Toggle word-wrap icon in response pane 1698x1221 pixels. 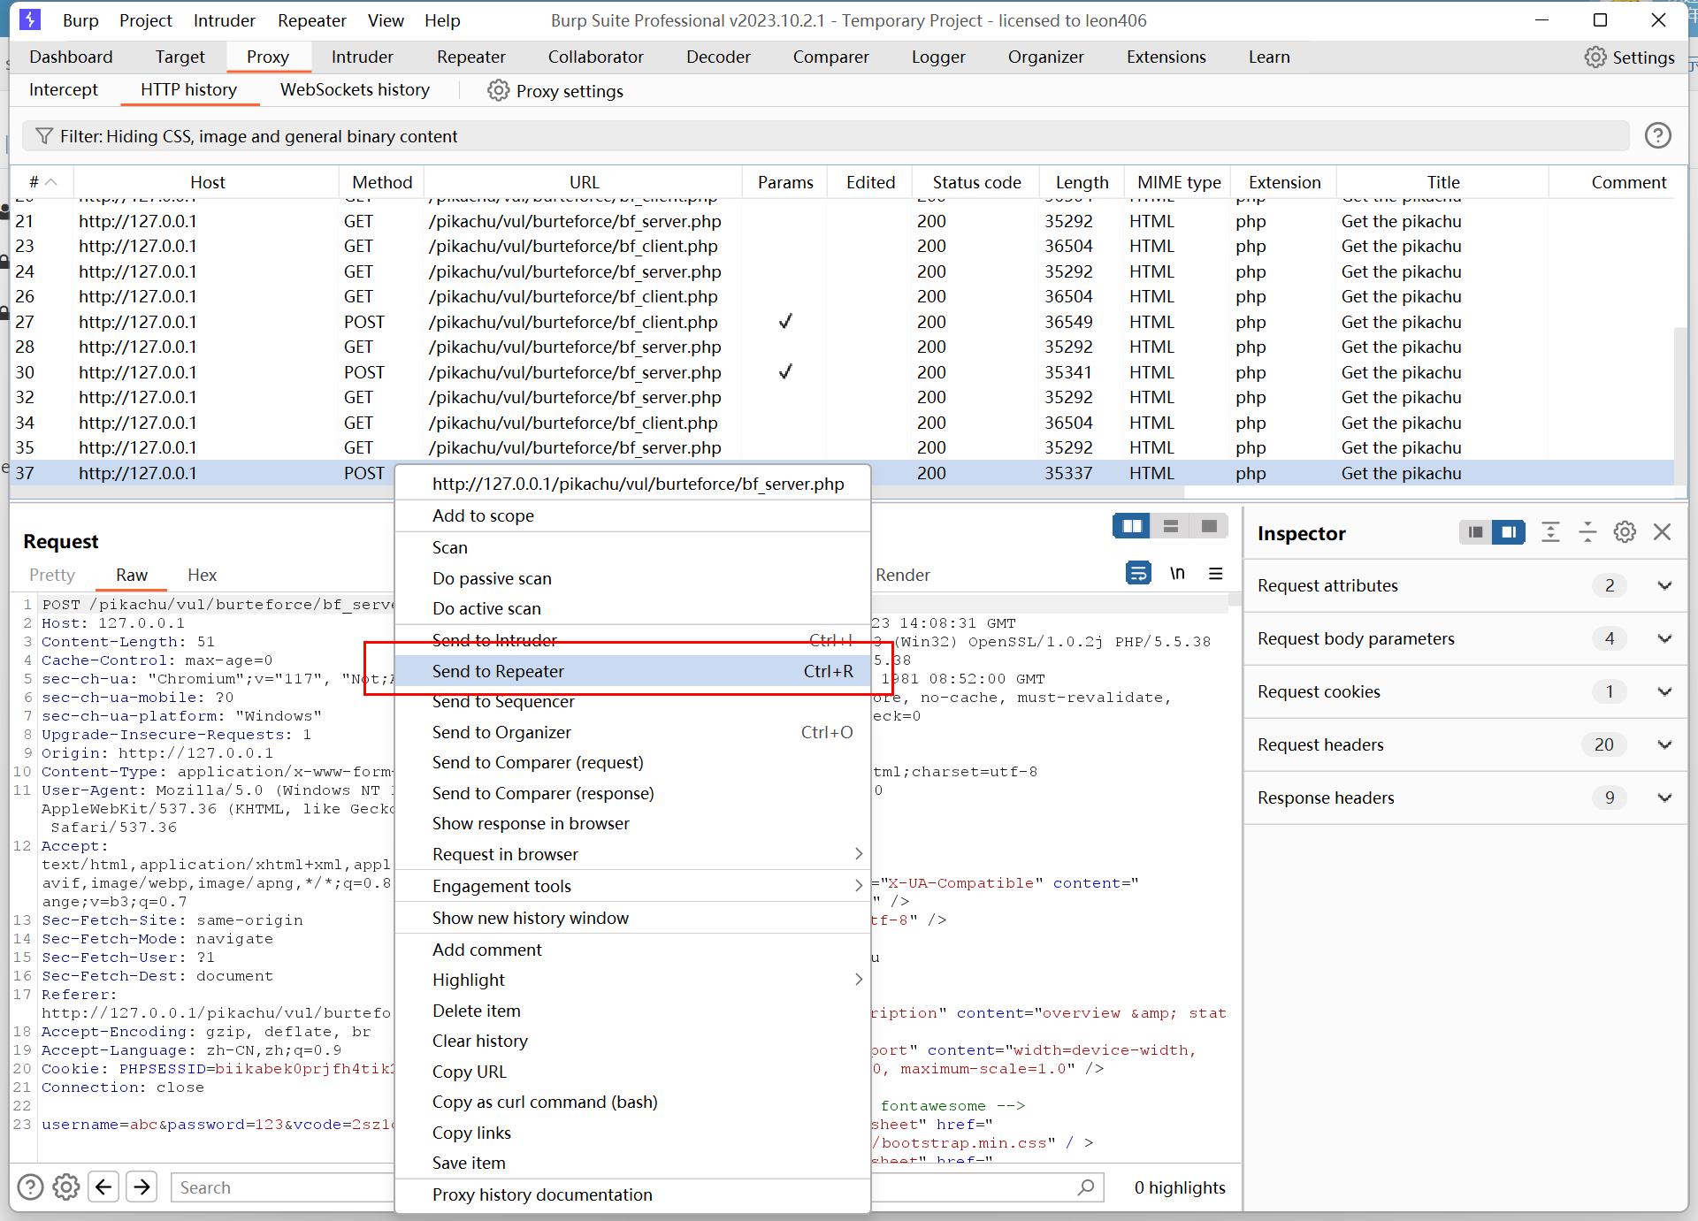(1138, 574)
